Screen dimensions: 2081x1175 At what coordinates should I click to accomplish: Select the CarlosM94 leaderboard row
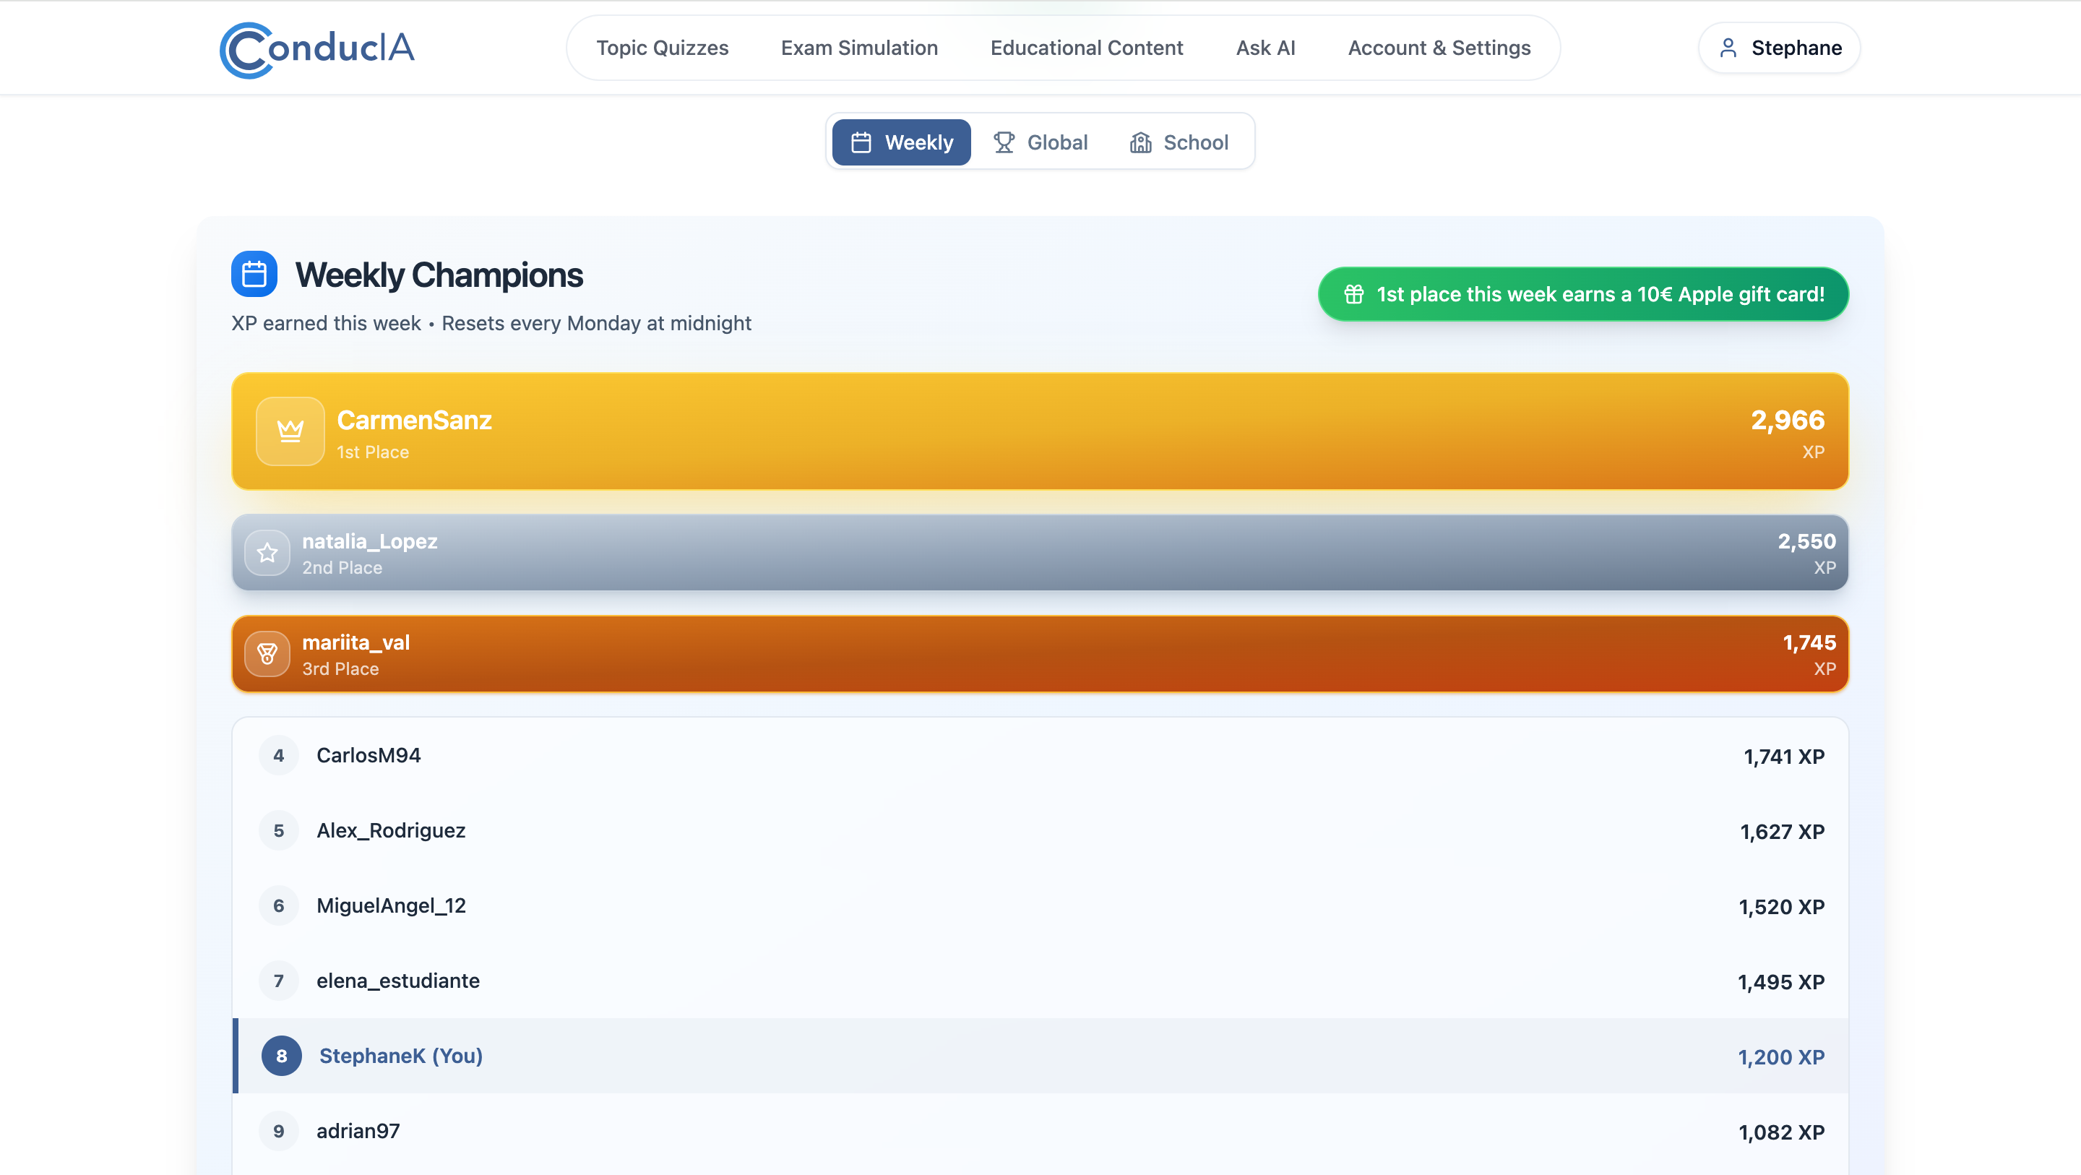pos(1040,756)
